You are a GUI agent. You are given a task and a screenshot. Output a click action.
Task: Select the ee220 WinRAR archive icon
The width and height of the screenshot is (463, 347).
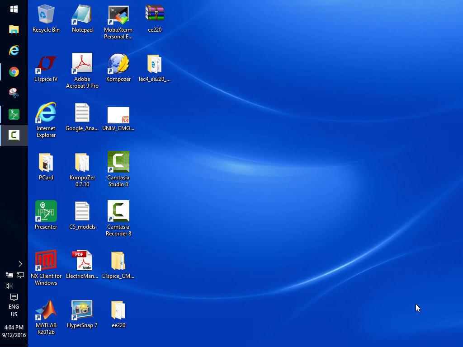(x=155, y=14)
